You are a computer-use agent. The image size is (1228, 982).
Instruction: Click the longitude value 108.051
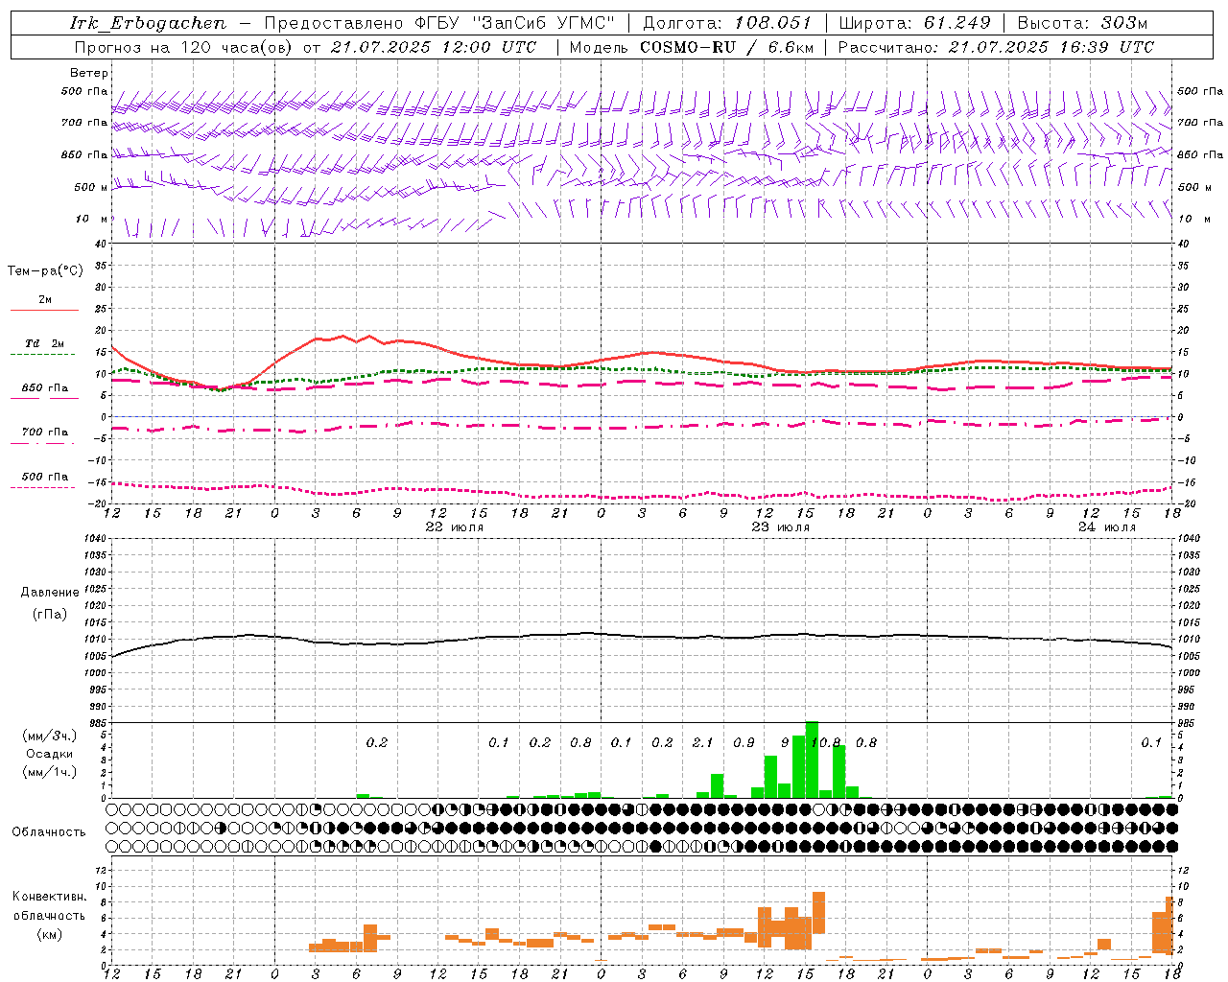click(x=773, y=23)
